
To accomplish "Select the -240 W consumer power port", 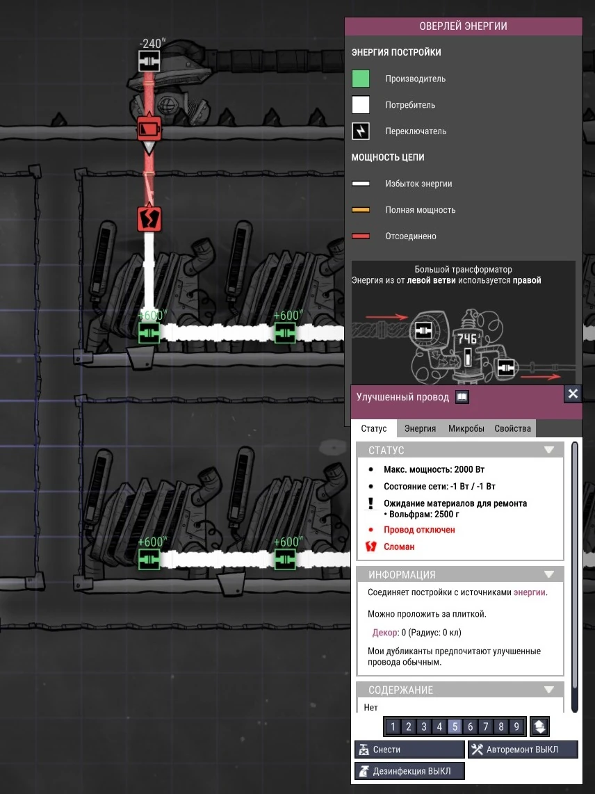I will tap(149, 61).
